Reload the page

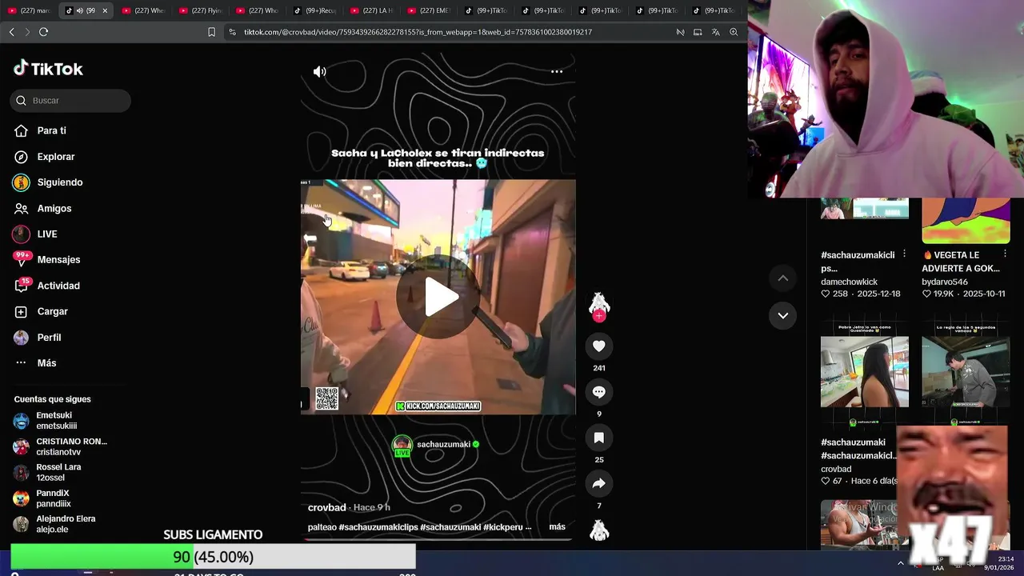pyautogui.click(x=43, y=32)
